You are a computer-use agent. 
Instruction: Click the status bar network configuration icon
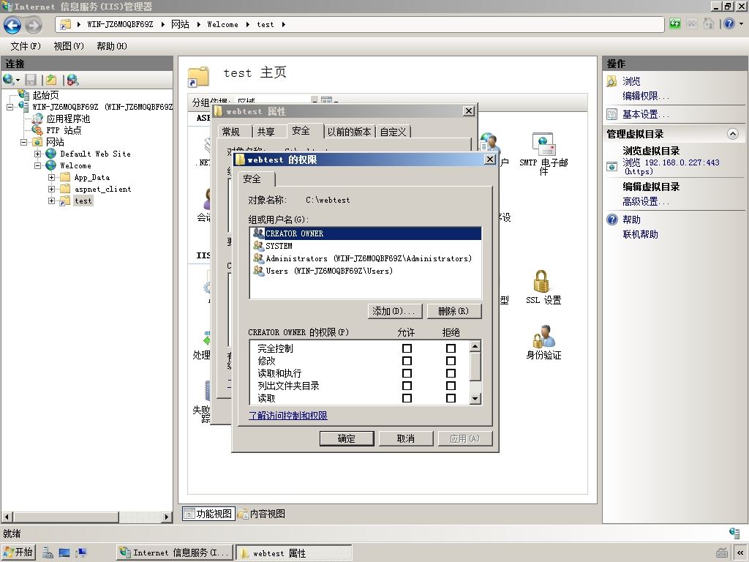(734, 533)
